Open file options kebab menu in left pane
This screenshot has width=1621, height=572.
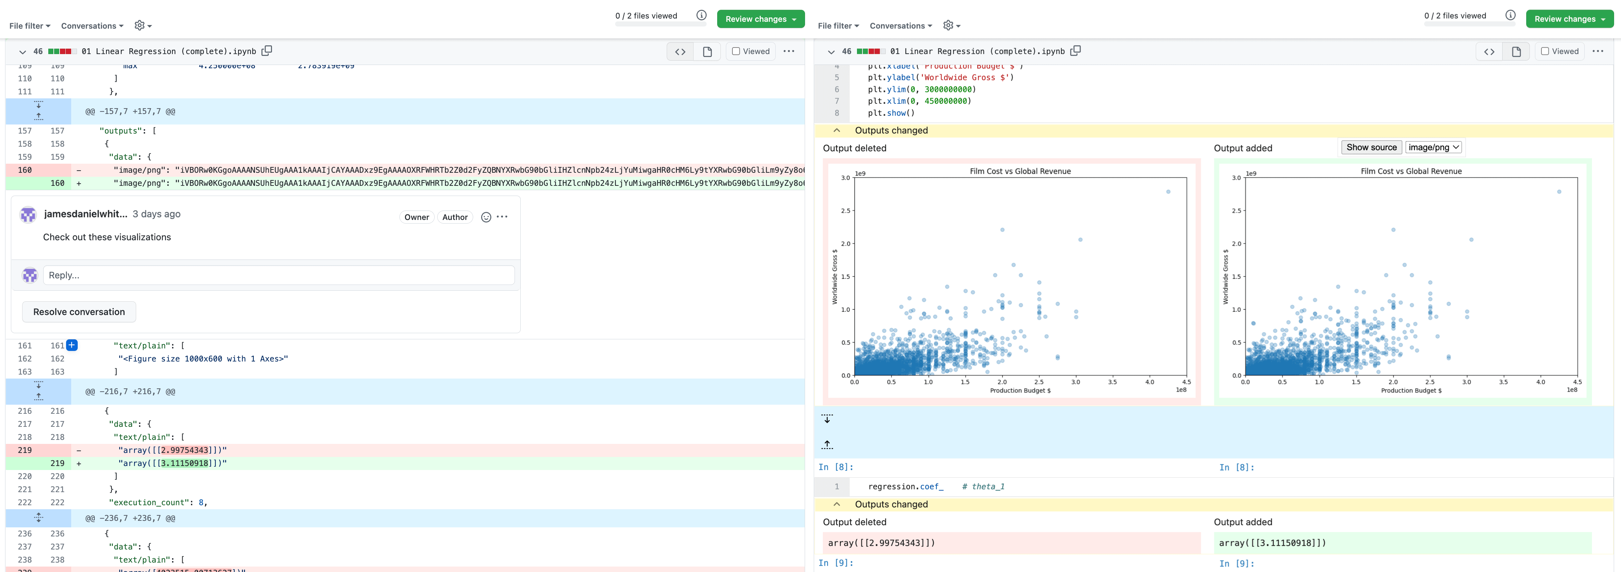[x=788, y=51]
